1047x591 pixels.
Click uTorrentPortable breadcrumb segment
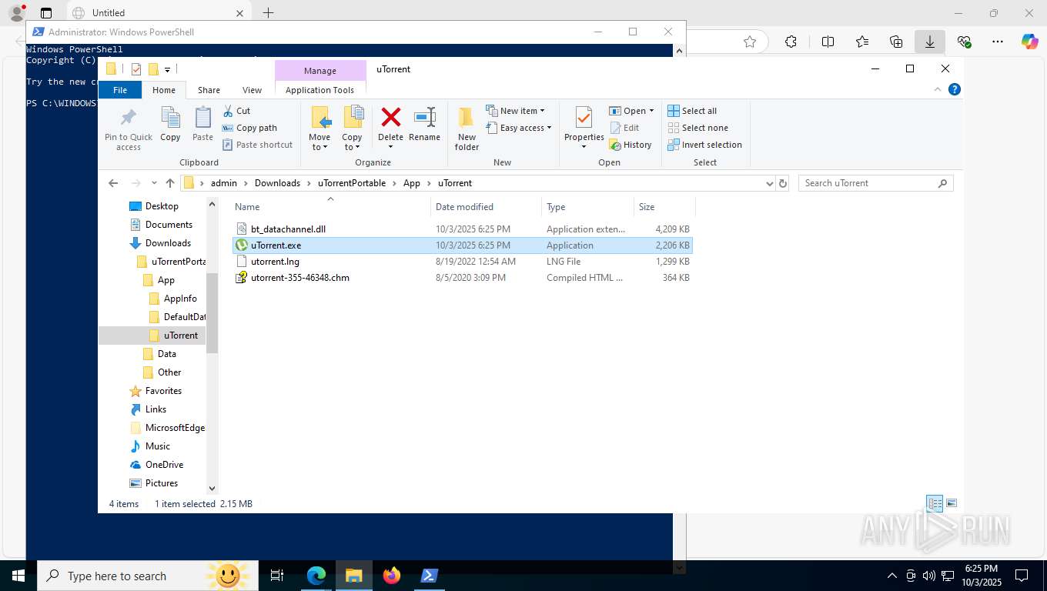352,183
